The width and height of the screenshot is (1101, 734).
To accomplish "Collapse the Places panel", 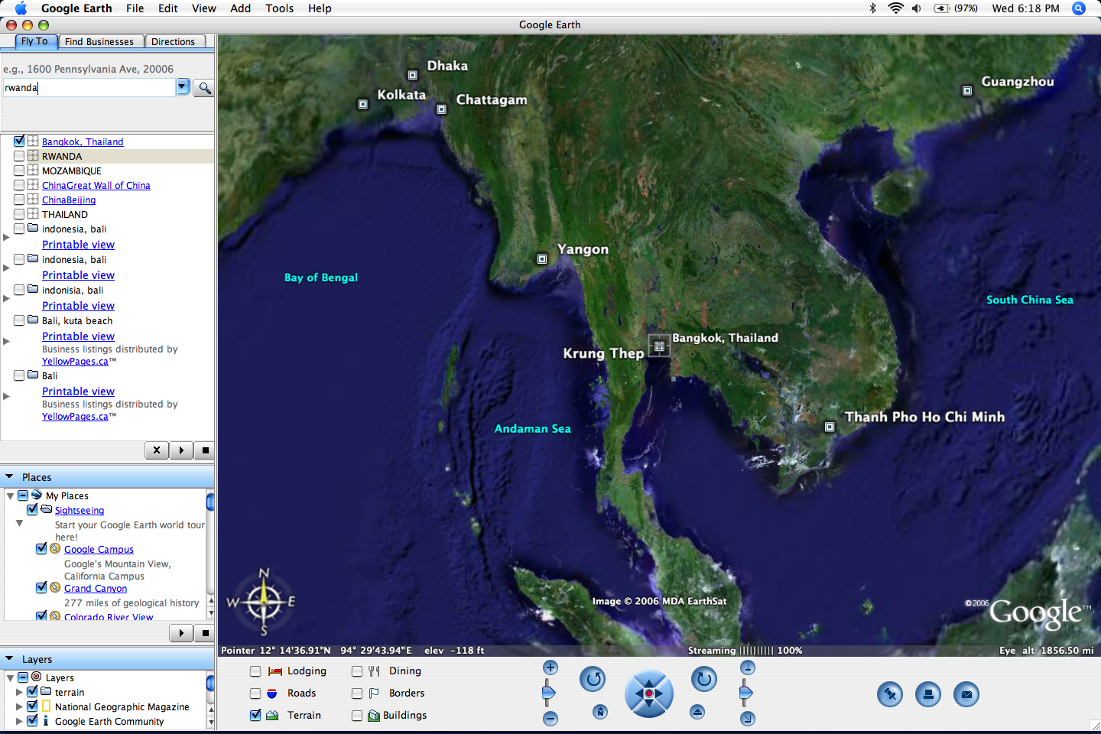I will (x=9, y=476).
